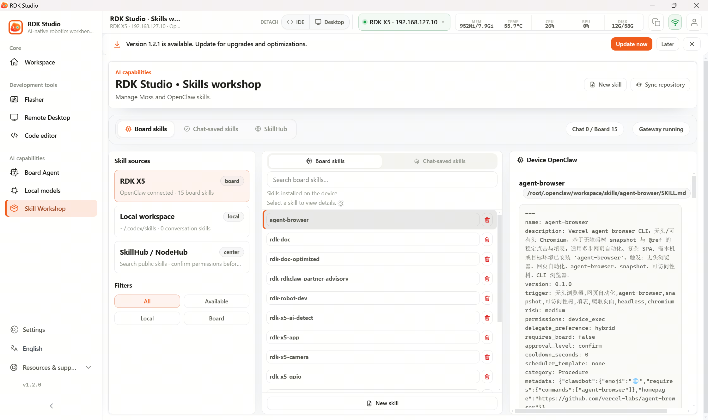Click Device OpenClaw horizontal scrollbar

591,411
